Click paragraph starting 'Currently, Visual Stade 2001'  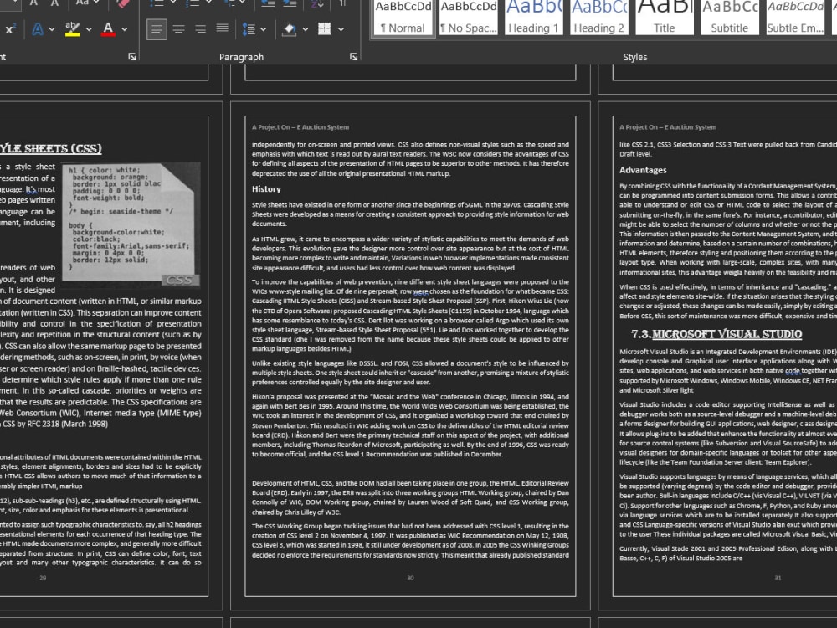click(x=728, y=553)
